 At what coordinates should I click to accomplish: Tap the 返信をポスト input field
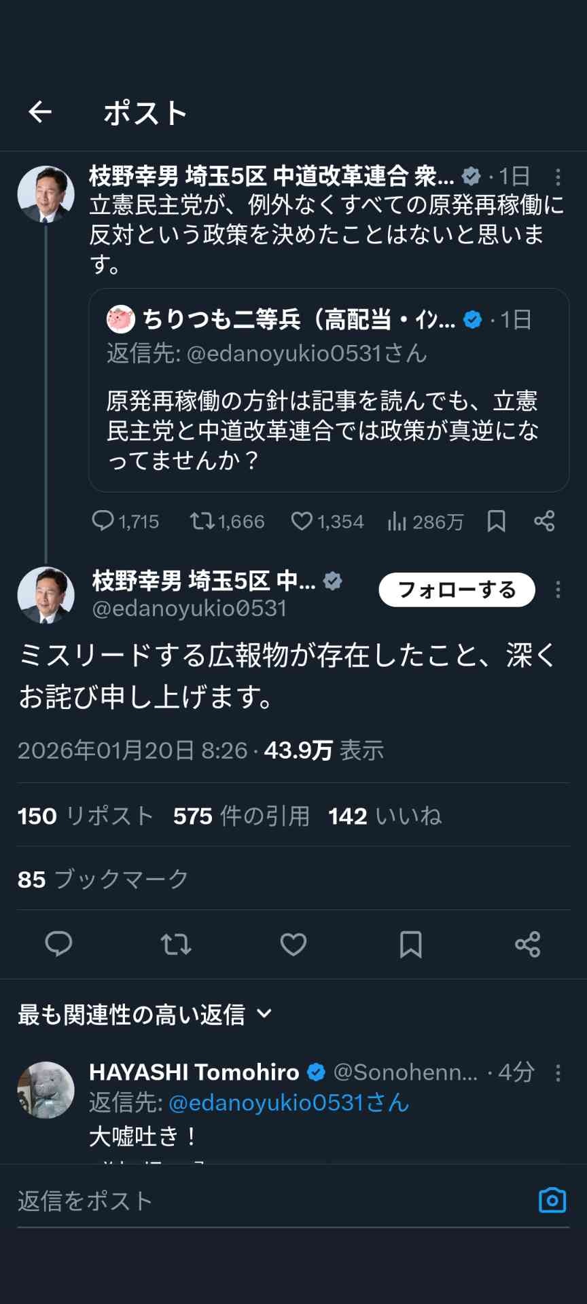point(272,1201)
